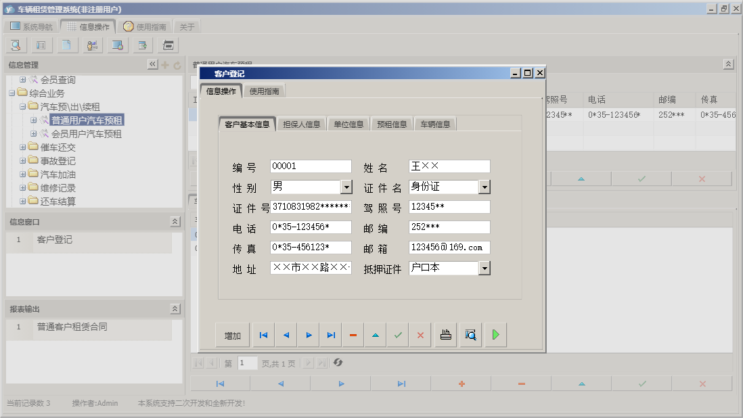Screen dimensions: 743x418
Task: Click the print icon in the dialog
Action: 445,334
